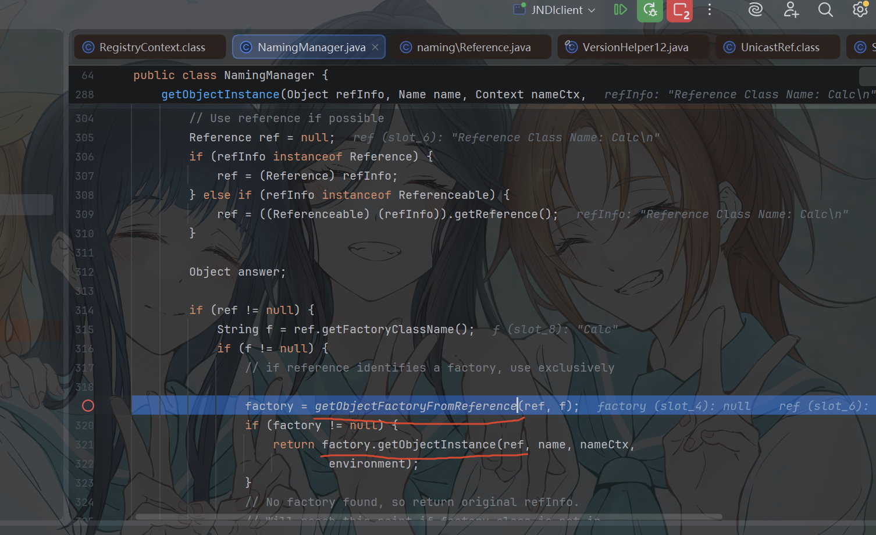Click the "// Use reference if possible" comment
Screen dimensions: 876x535
[x=287, y=119]
